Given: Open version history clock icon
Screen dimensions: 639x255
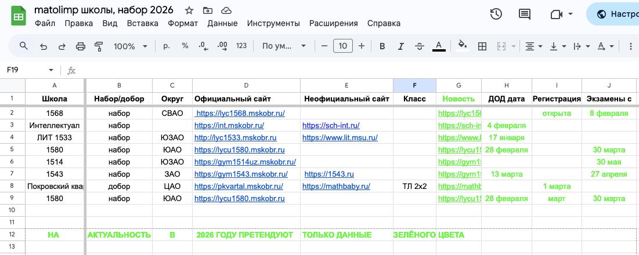Looking at the screenshot, I should pyautogui.click(x=496, y=14).
